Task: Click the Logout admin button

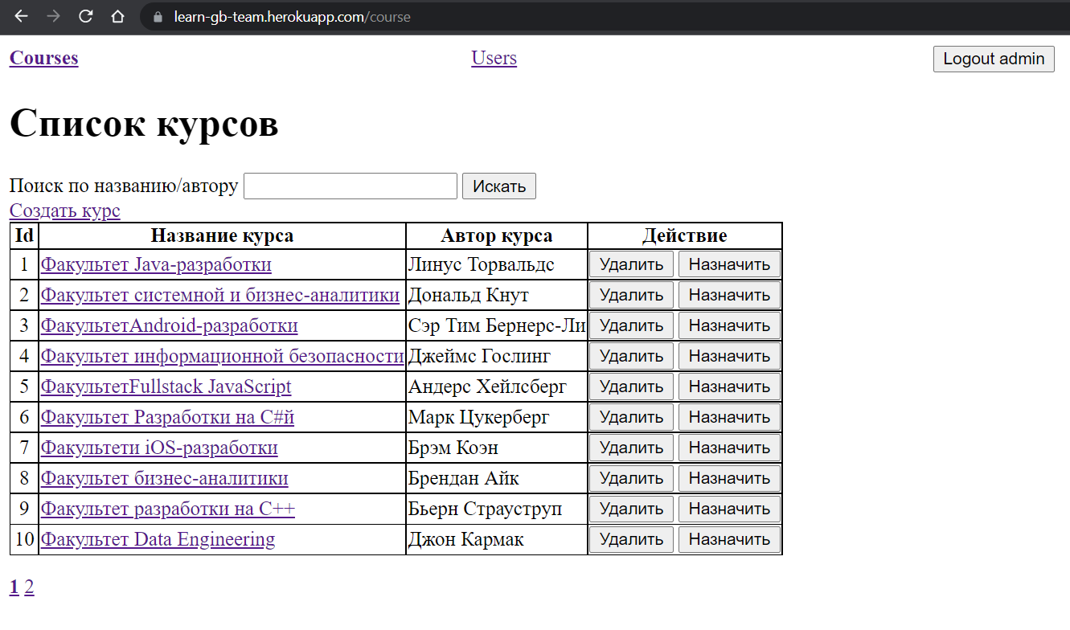Action: click(994, 59)
